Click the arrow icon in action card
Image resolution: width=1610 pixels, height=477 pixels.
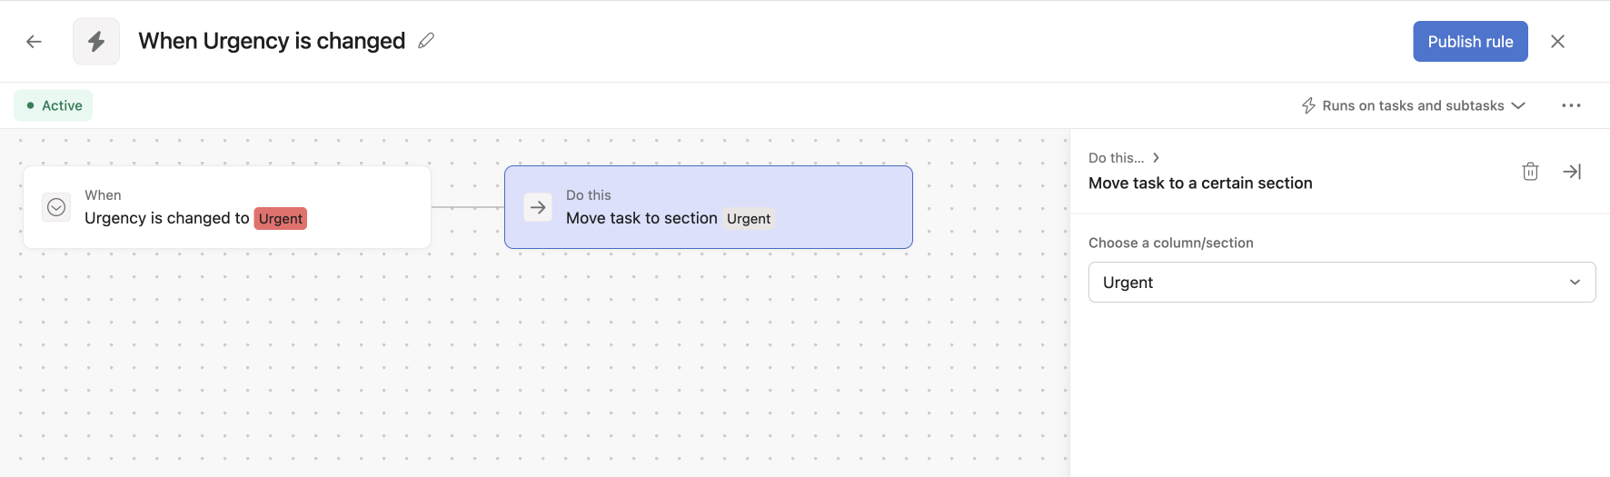point(538,207)
